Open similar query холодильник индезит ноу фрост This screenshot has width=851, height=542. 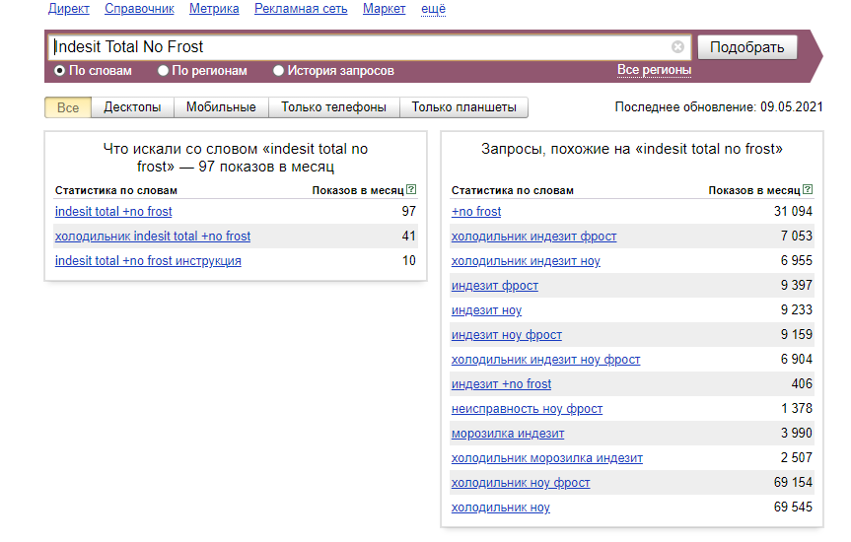pyautogui.click(x=546, y=359)
